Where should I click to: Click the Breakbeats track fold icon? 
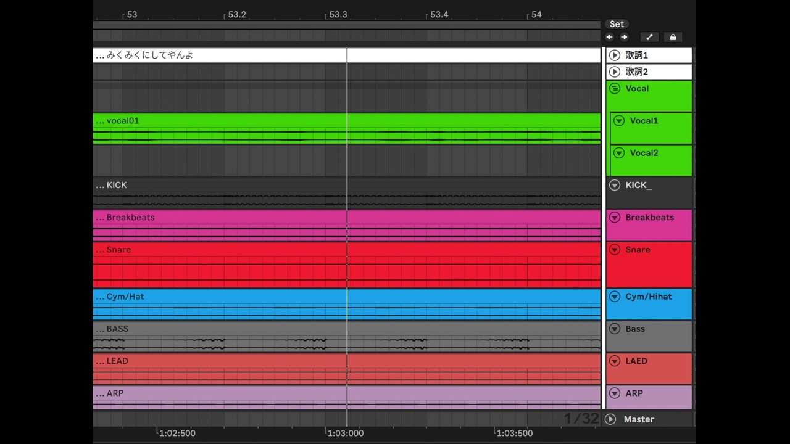[615, 218]
